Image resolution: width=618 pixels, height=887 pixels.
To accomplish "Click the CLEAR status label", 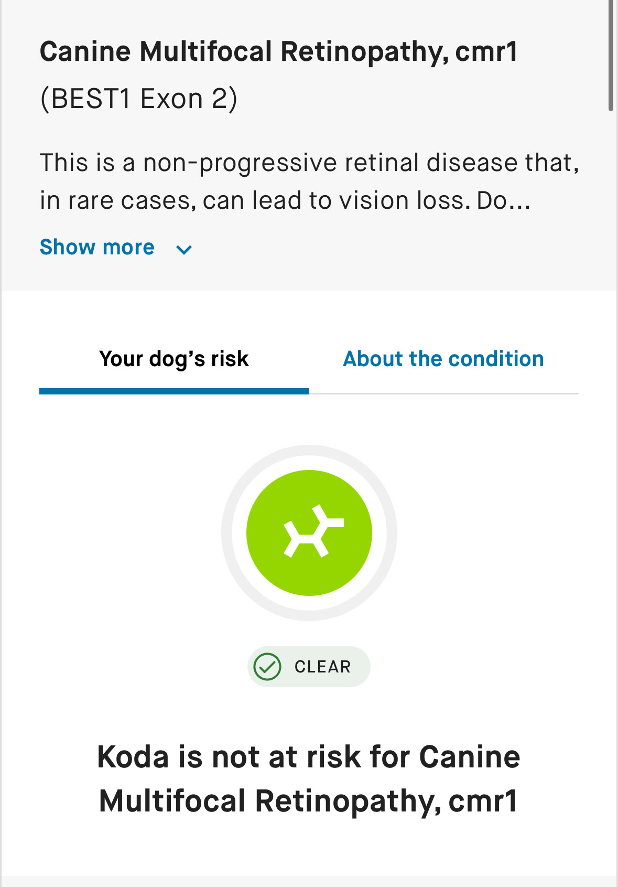I will coord(322,667).
